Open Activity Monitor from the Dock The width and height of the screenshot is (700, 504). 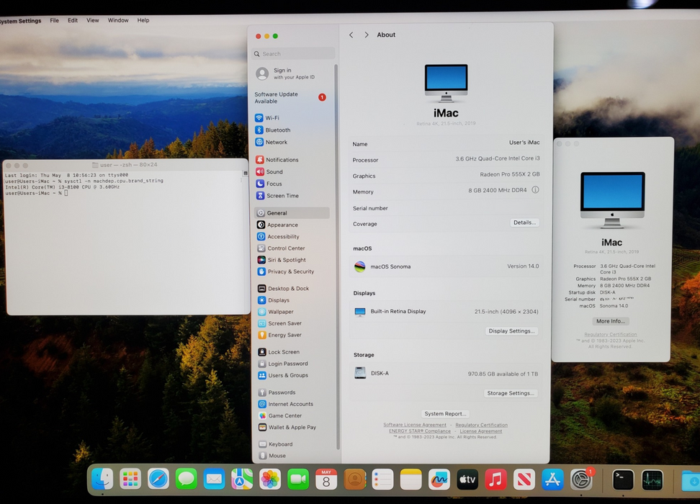coord(652,480)
